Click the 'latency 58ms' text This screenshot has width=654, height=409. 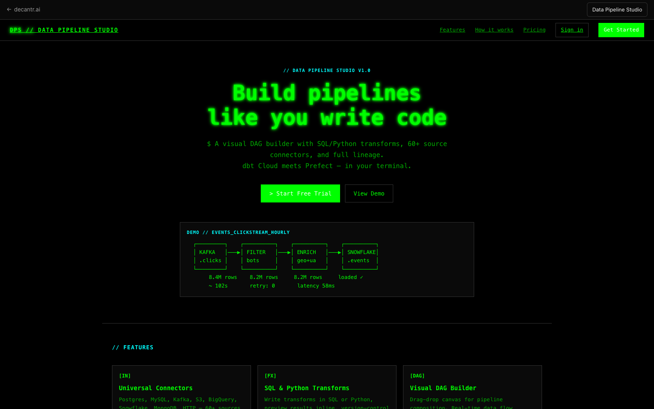point(316,286)
